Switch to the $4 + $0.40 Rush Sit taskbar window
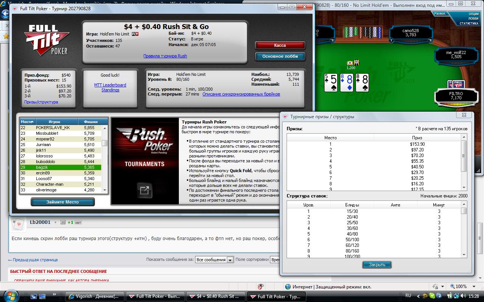This screenshot has width=484, height=302. pos(216,296)
